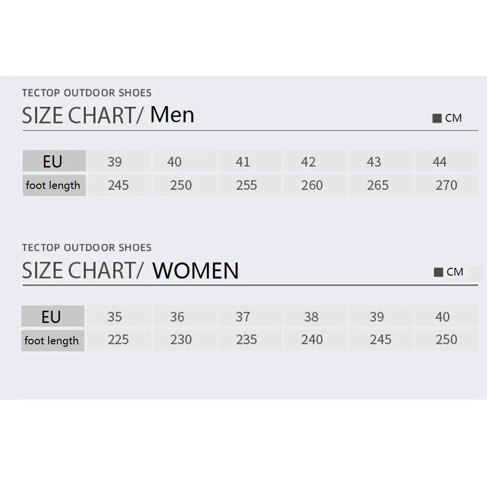This screenshot has height=487, width=487.
Task: Select the foot length label in Men chart
Action: click(x=53, y=185)
